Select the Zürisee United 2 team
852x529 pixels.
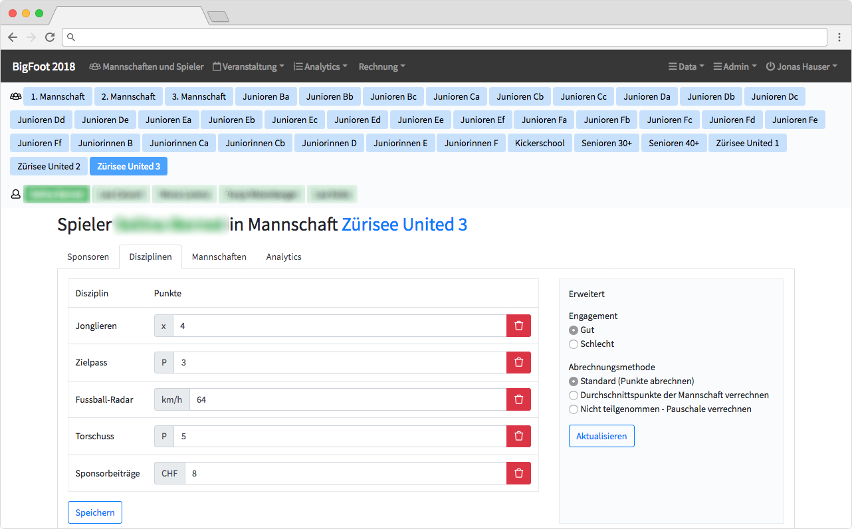pyautogui.click(x=49, y=166)
